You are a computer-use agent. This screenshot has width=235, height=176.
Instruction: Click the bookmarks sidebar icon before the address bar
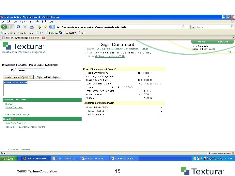pyautogui.click(x=52, y=27)
